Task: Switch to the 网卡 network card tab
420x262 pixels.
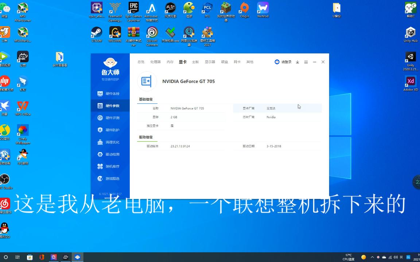Action: point(237,62)
